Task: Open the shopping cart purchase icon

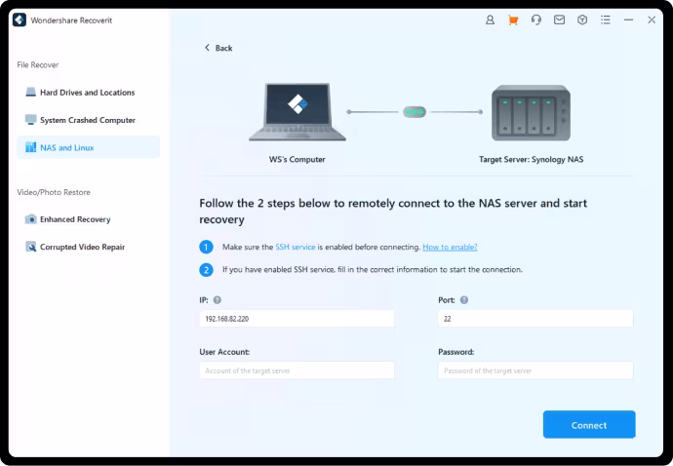Action: (x=513, y=20)
